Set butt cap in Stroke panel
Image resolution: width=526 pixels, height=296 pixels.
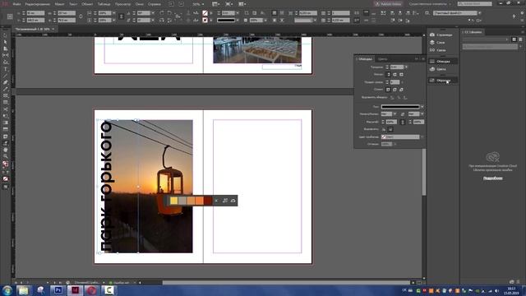pyautogui.click(x=388, y=75)
